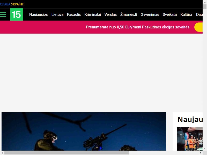
Task: Click the vertical scrollbar up arrow
Action: pyautogui.click(x=205, y=2)
